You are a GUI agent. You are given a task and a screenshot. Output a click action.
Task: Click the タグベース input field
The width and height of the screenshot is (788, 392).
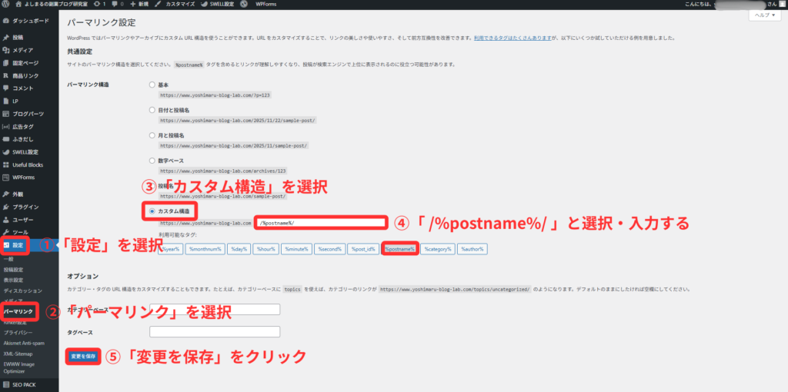[x=214, y=332]
